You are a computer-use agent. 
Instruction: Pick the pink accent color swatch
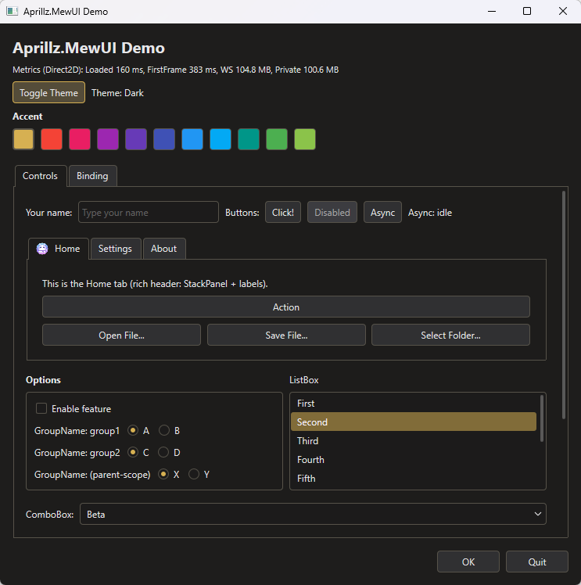80,139
